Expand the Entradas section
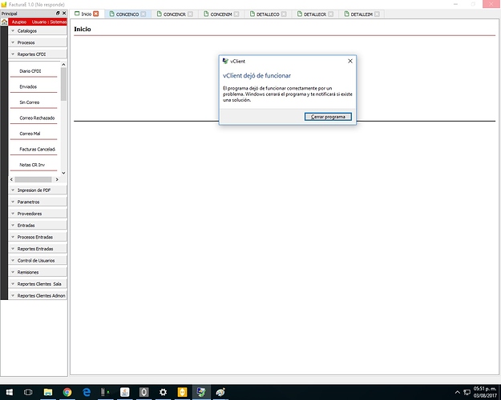Screen dimensions: 501x400 click(38, 225)
